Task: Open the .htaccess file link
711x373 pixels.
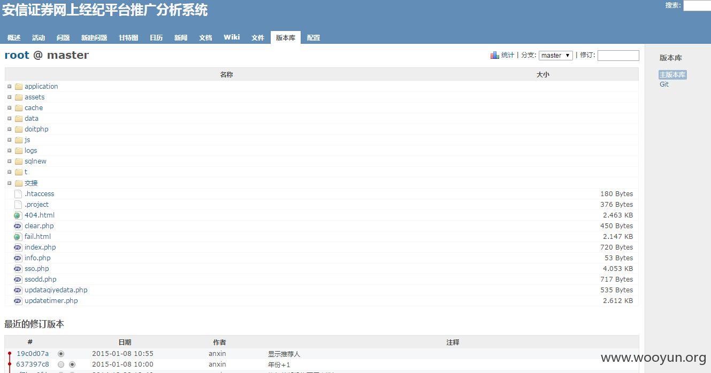Action: click(x=40, y=194)
